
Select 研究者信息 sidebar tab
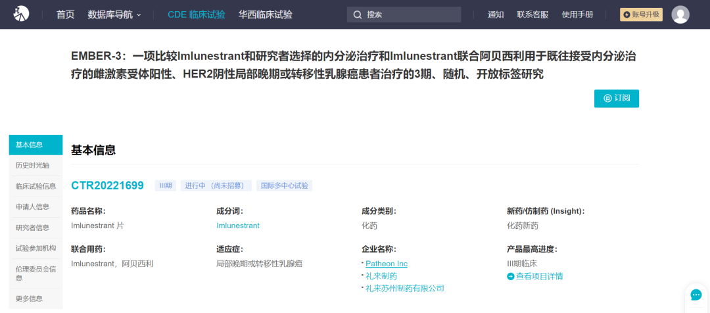pyautogui.click(x=35, y=228)
